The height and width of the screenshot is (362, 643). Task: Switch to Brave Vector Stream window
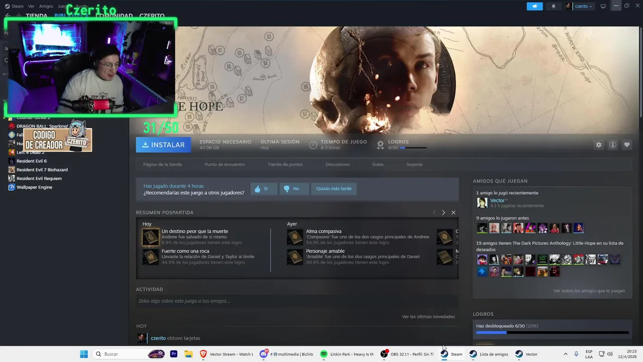click(x=226, y=354)
